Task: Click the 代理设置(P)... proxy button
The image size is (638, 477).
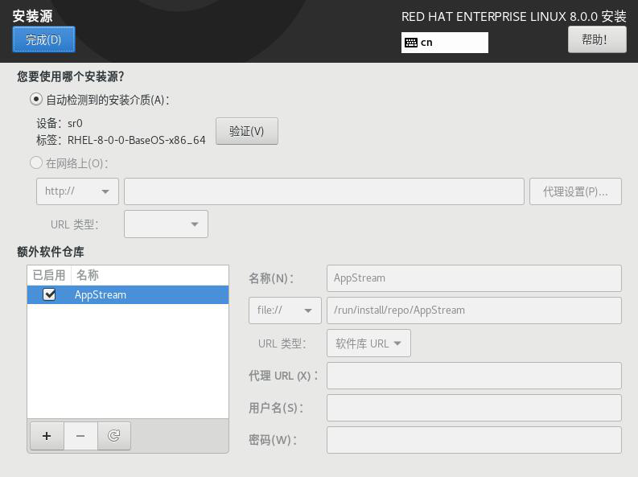Action: click(575, 191)
